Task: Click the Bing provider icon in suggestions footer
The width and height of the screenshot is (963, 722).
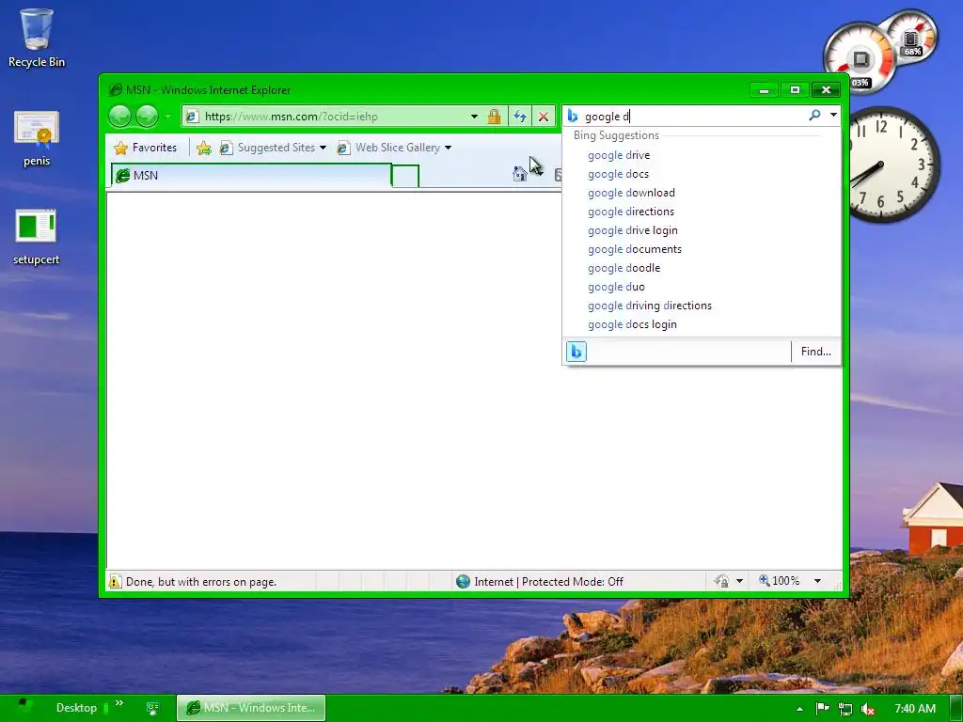Action: pos(576,352)
